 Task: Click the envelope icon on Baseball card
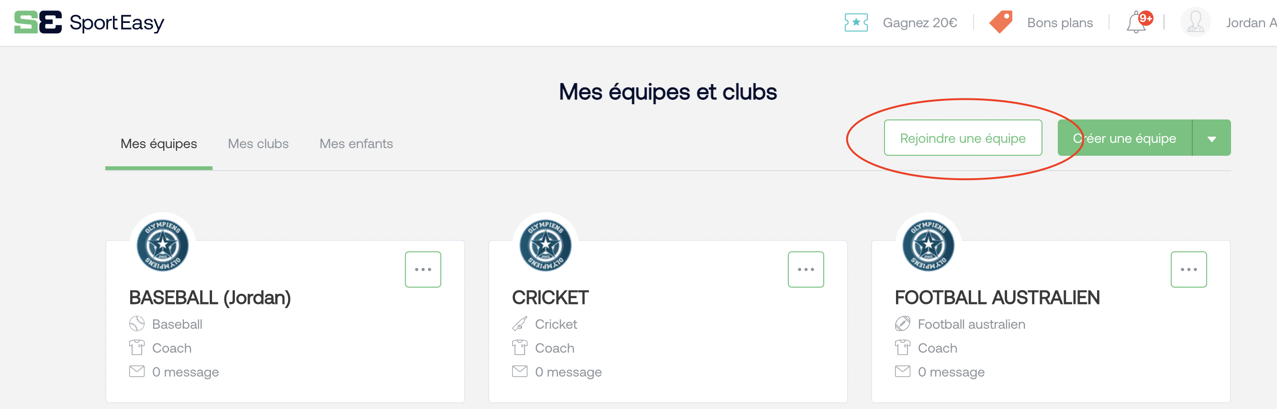137,371
